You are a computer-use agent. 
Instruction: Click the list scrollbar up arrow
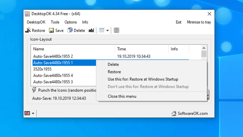coord(204,48)
